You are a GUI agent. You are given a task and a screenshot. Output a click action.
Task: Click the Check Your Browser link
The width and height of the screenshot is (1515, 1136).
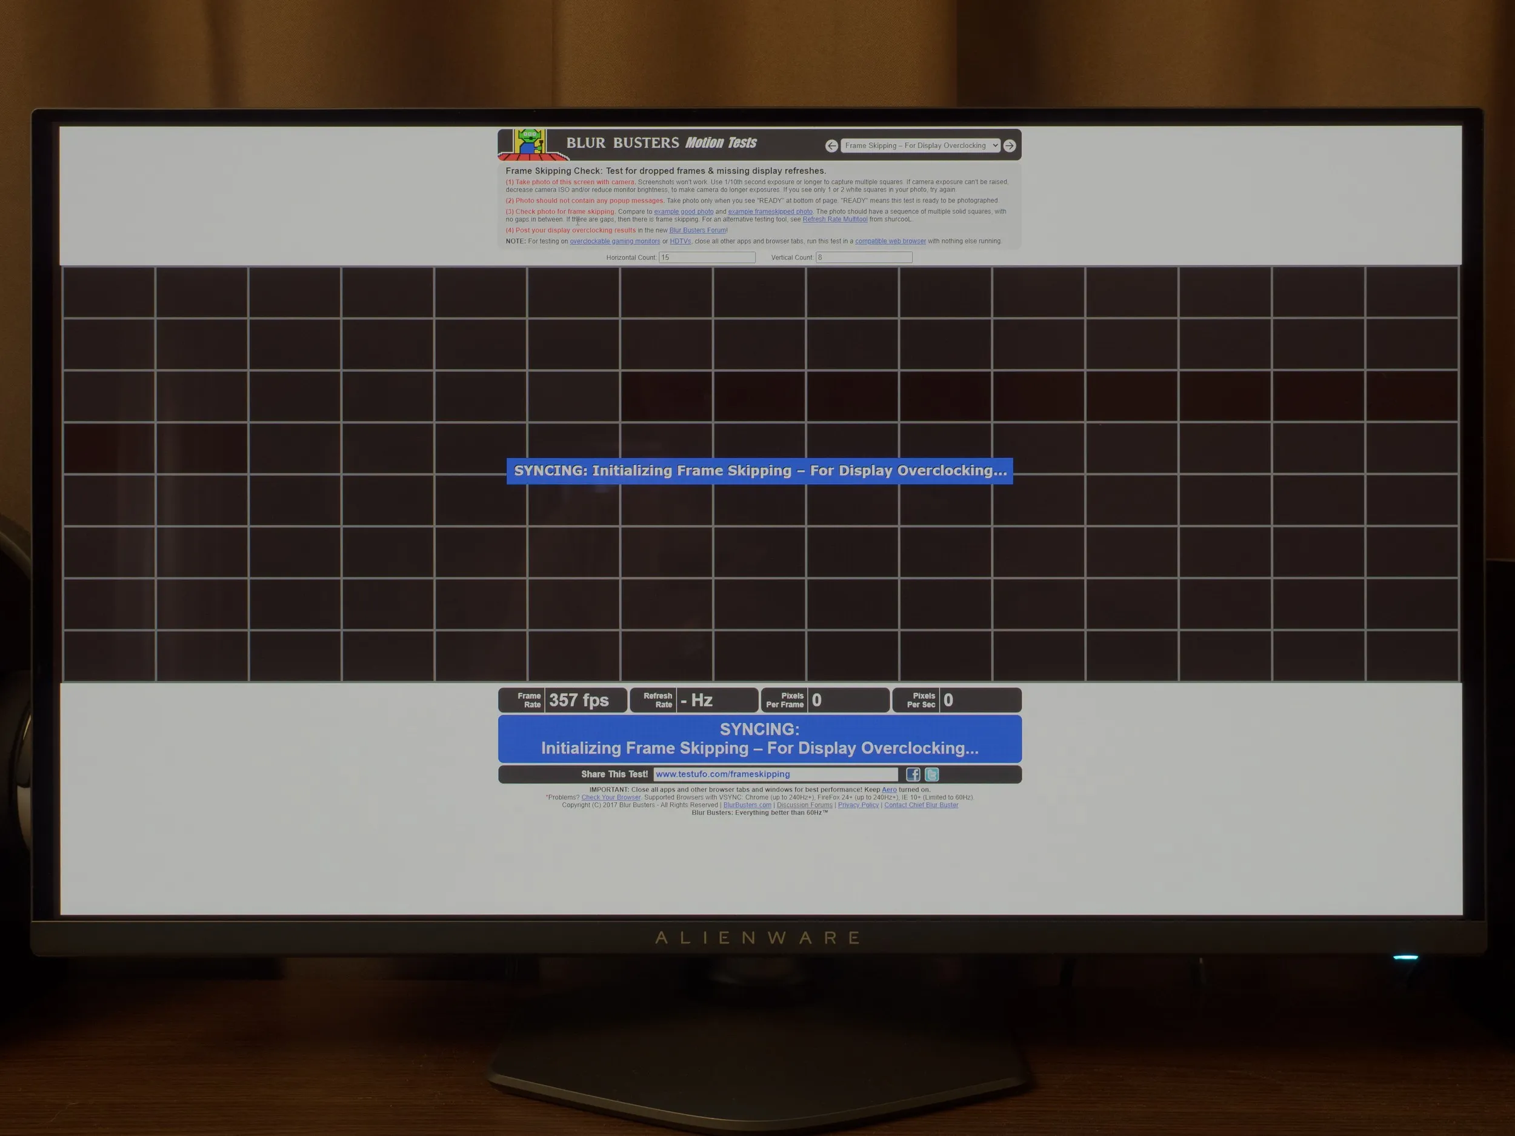click(611, 798)
